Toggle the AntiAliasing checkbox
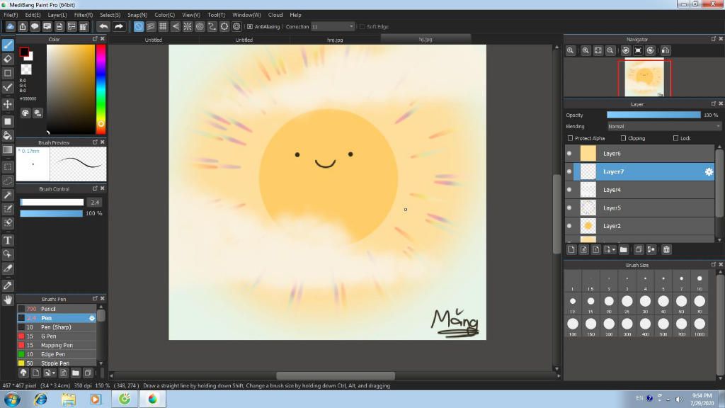 pyautogui.click(x=250, y=27)
